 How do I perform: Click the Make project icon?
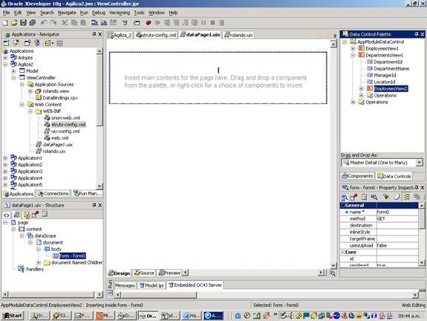coord(94,23)
